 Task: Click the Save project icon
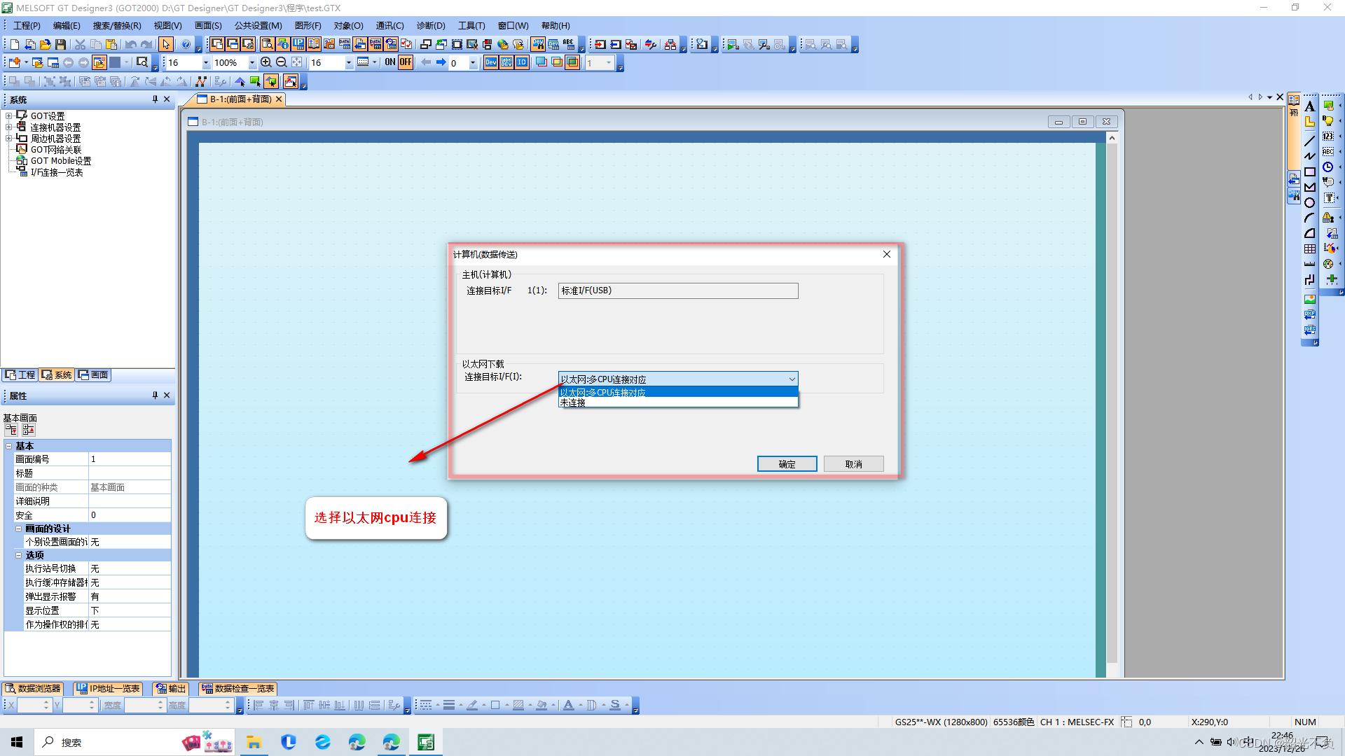point(61,44)
